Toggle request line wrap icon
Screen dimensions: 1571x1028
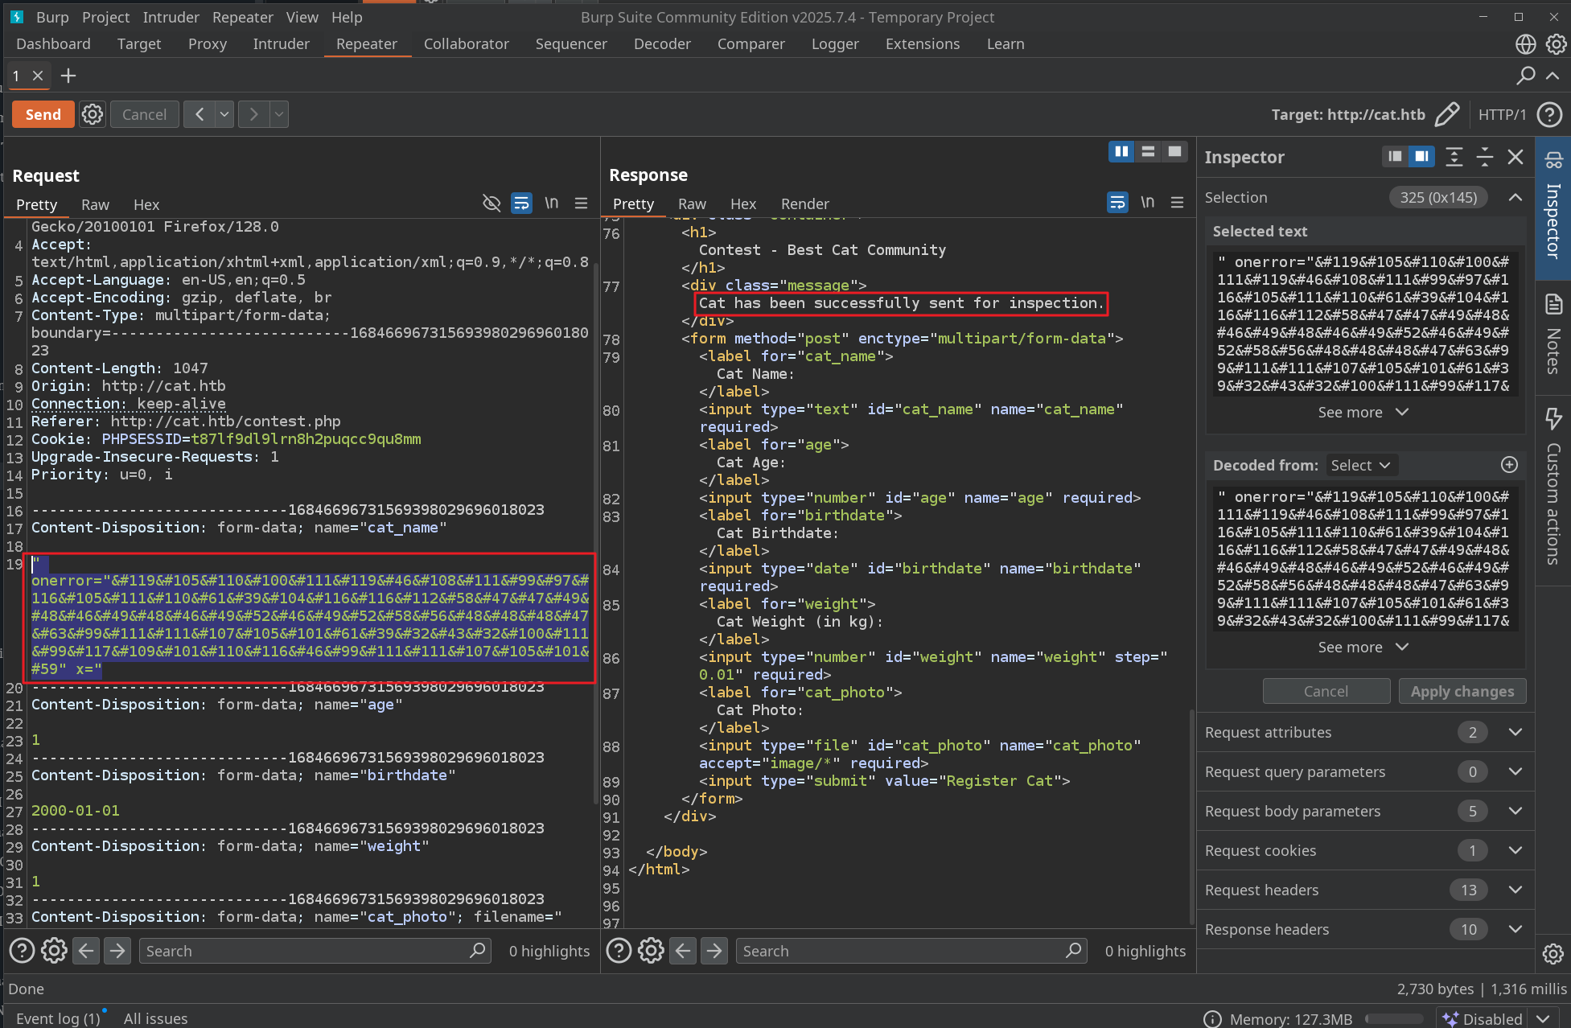pos(521,204)
